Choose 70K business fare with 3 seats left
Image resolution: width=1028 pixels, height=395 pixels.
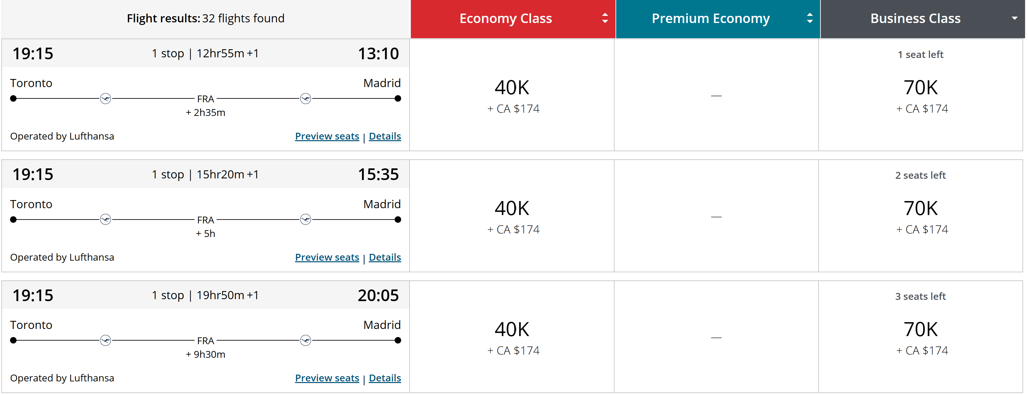click(x=921, y=337)
